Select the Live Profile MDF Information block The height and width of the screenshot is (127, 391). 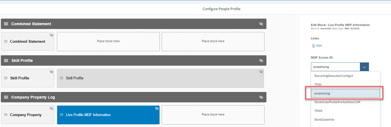tap(108, 115)
